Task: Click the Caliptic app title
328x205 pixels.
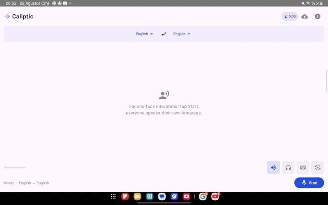Action: click(x=23, y=16)
